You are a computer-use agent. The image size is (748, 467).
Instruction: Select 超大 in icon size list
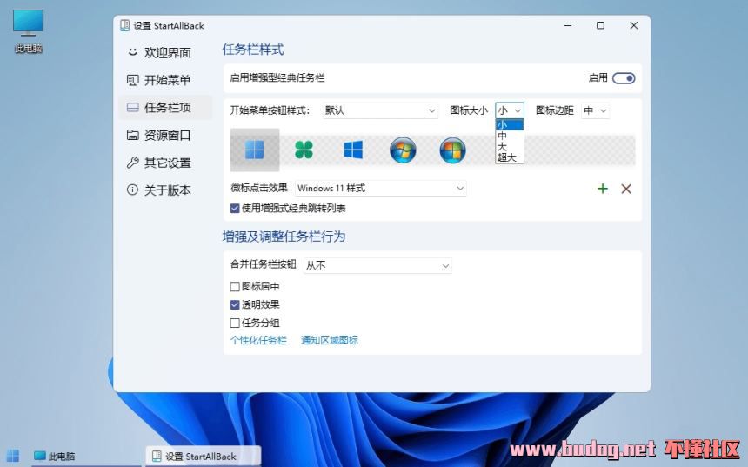pos(510,157)
